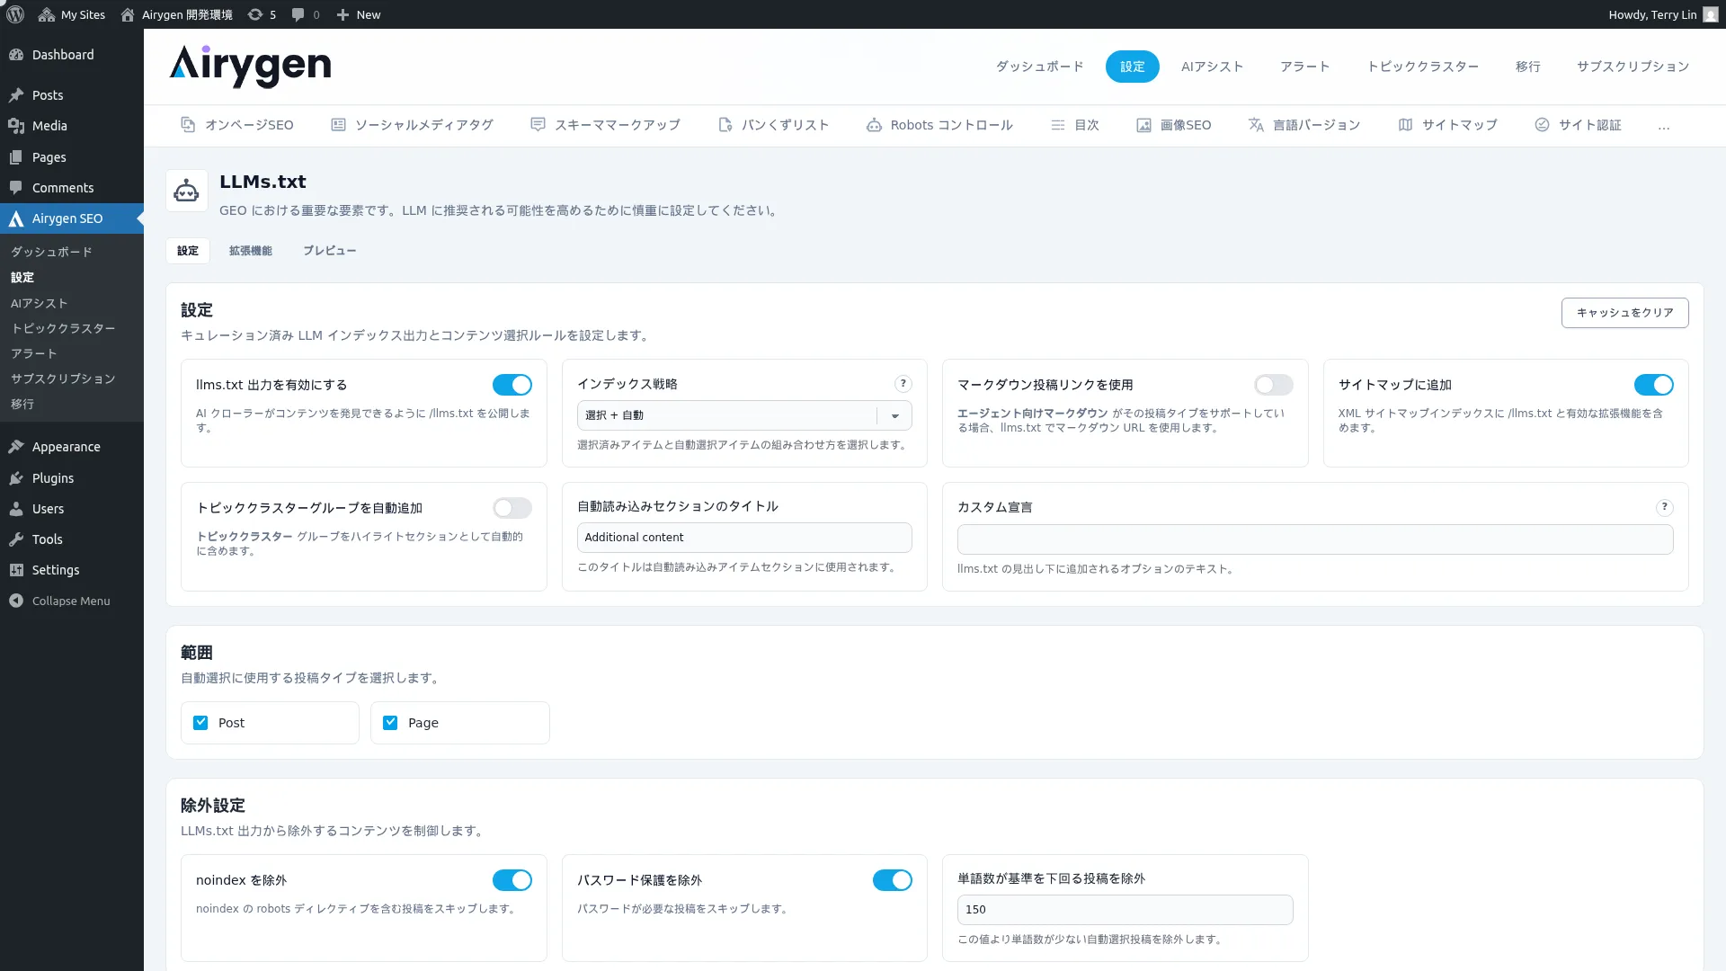The image size is (1726, 971).
Task: Open the インデックス戦略 dropdown
Action: (x=744, y=415)
